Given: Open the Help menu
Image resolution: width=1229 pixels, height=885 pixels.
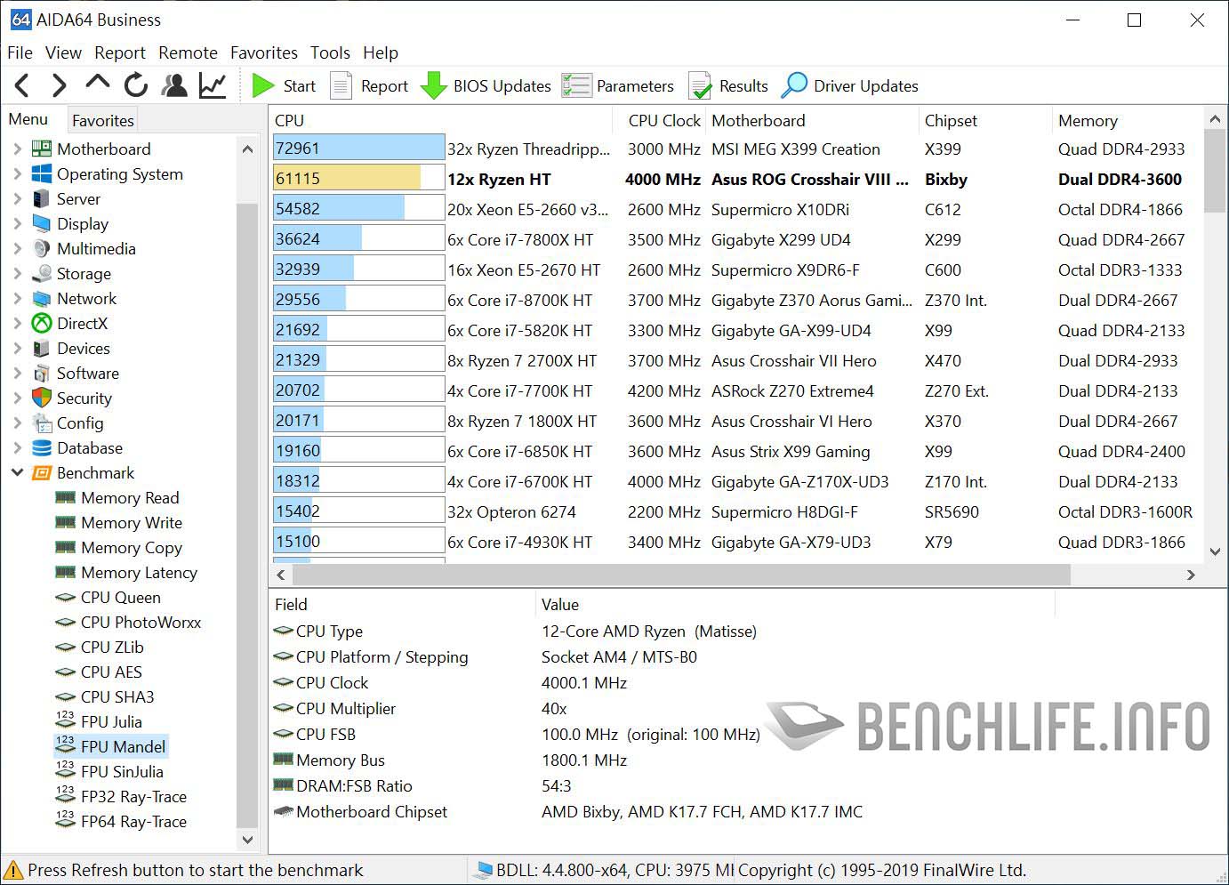Looking at the screenshot, I should 381,52.
